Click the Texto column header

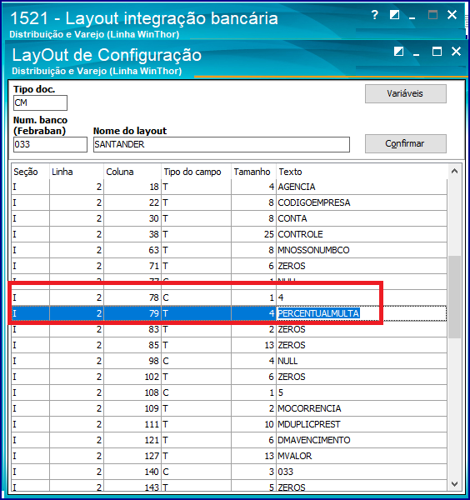(362, 172)
